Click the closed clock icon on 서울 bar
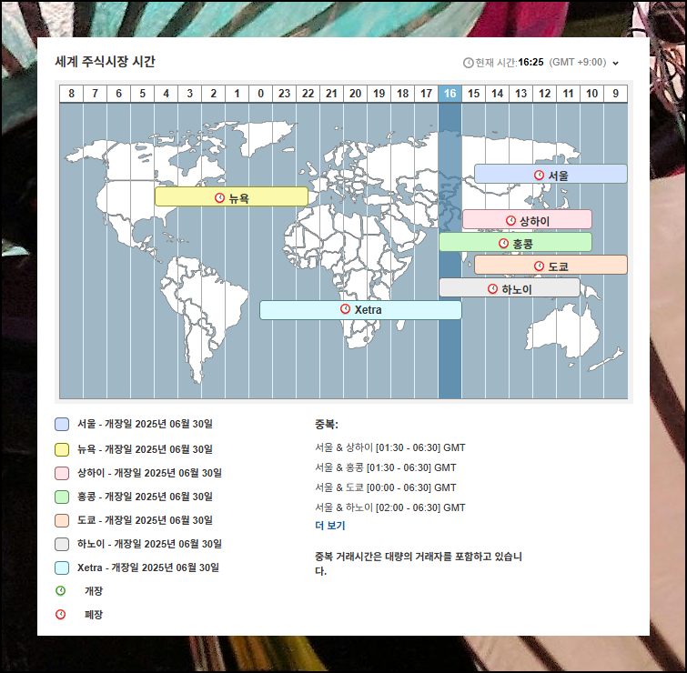 click(539, 176)
